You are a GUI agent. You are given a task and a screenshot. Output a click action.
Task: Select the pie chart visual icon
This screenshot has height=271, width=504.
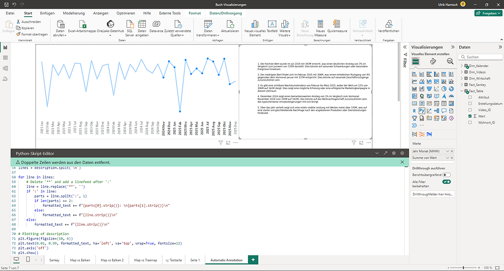(x=444, y=89)
